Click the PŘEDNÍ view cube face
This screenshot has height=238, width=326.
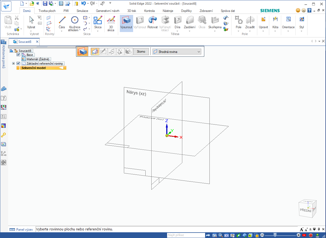[306, 210]
